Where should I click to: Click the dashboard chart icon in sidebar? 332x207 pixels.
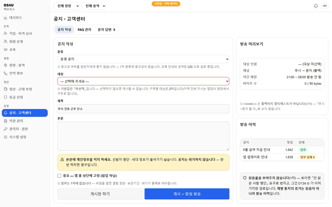[6, 18]
